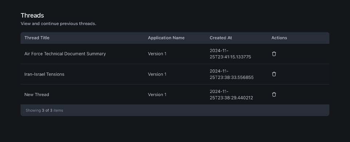Click the Actions column header
Viewport: 350px width, 142px height.
pyautogui.click(x=279, y=38)
